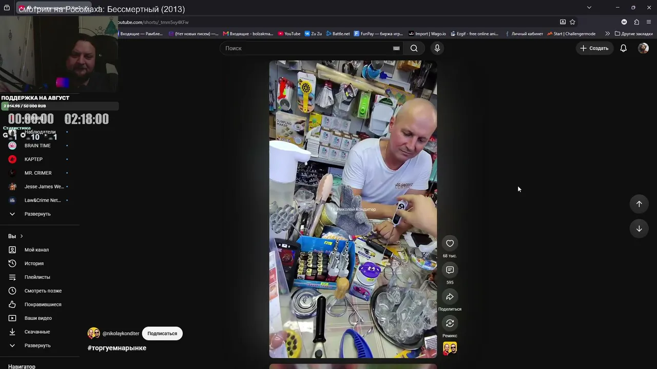The height and width of the screenshot is (369, 657).
Task: Click the browser profile M icon
Action: pyautogui.click(x=624, y=22)
